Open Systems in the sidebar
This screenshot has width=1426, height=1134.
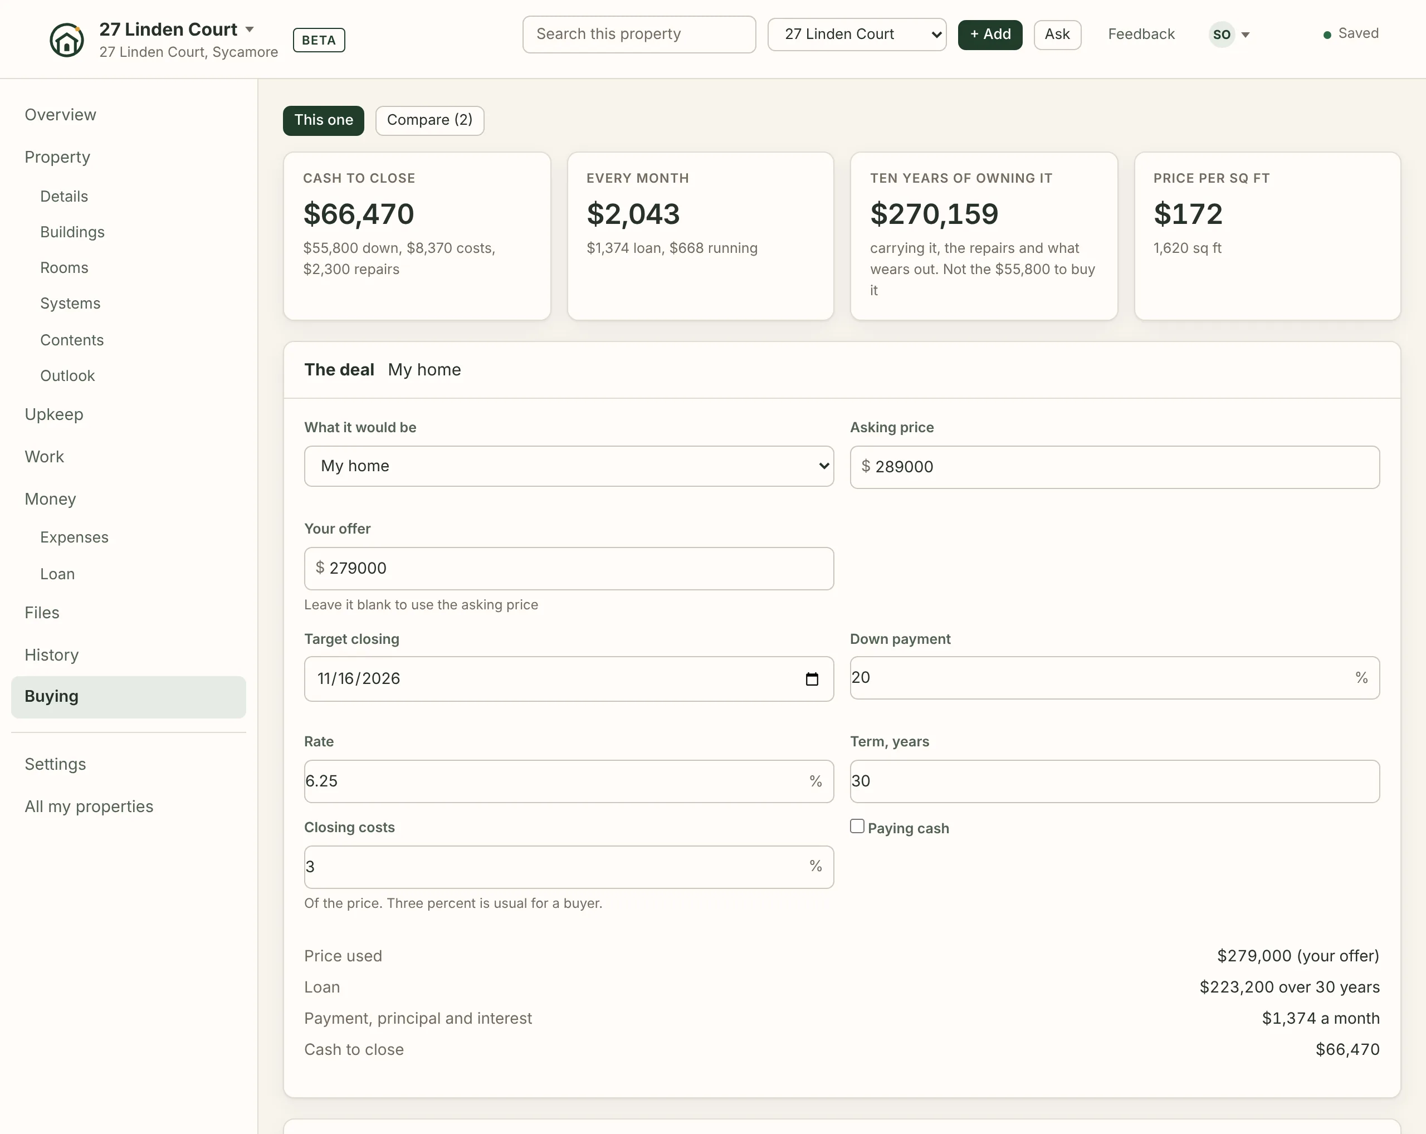tap(70, 304)
